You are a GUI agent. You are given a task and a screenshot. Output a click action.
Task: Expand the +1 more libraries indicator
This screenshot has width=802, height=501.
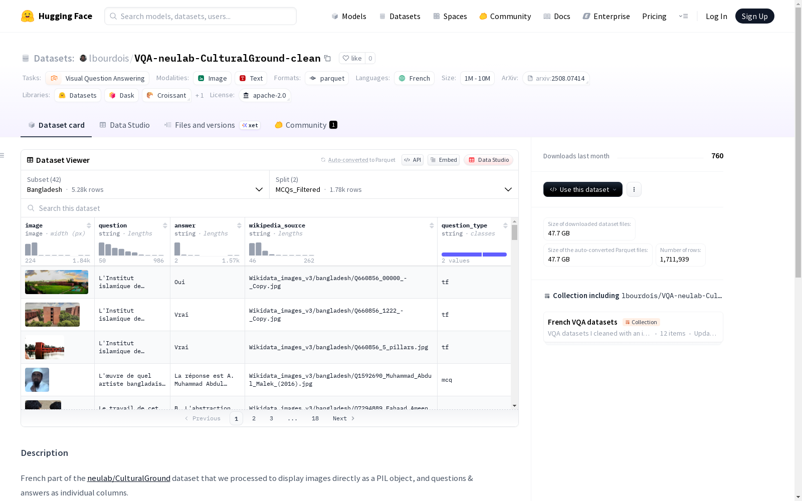coord(199,95)
